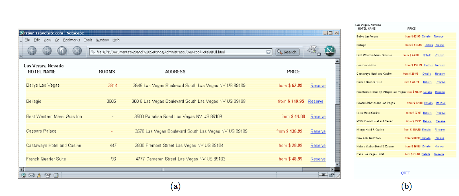This screenshot has height=196, width=459.
Task: Click Reserve for Paris Las Vegas Hotel
Action: click(439, 154)
